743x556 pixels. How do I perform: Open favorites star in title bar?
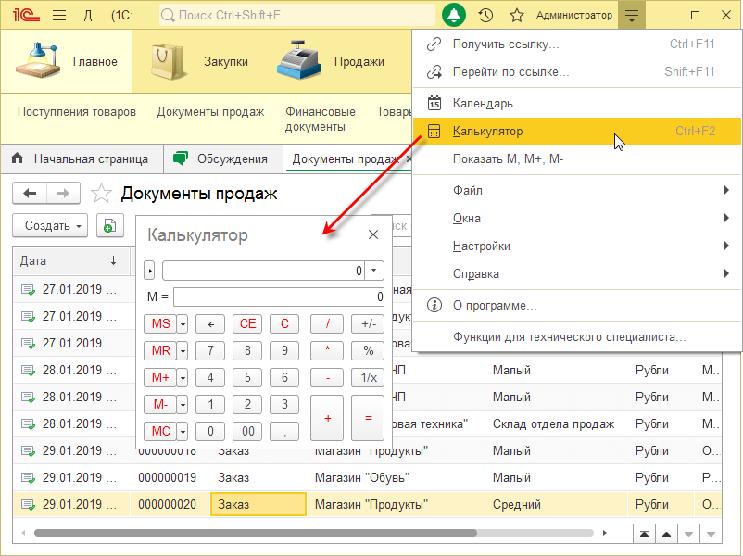517,15
